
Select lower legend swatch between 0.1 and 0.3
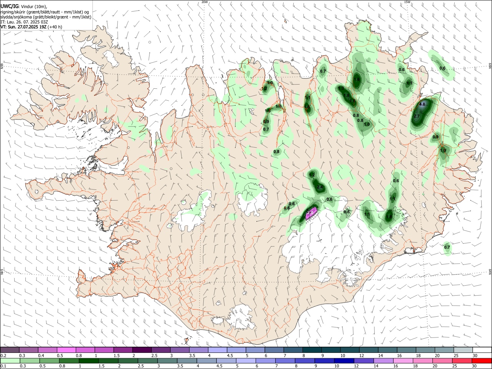[10, 361]
